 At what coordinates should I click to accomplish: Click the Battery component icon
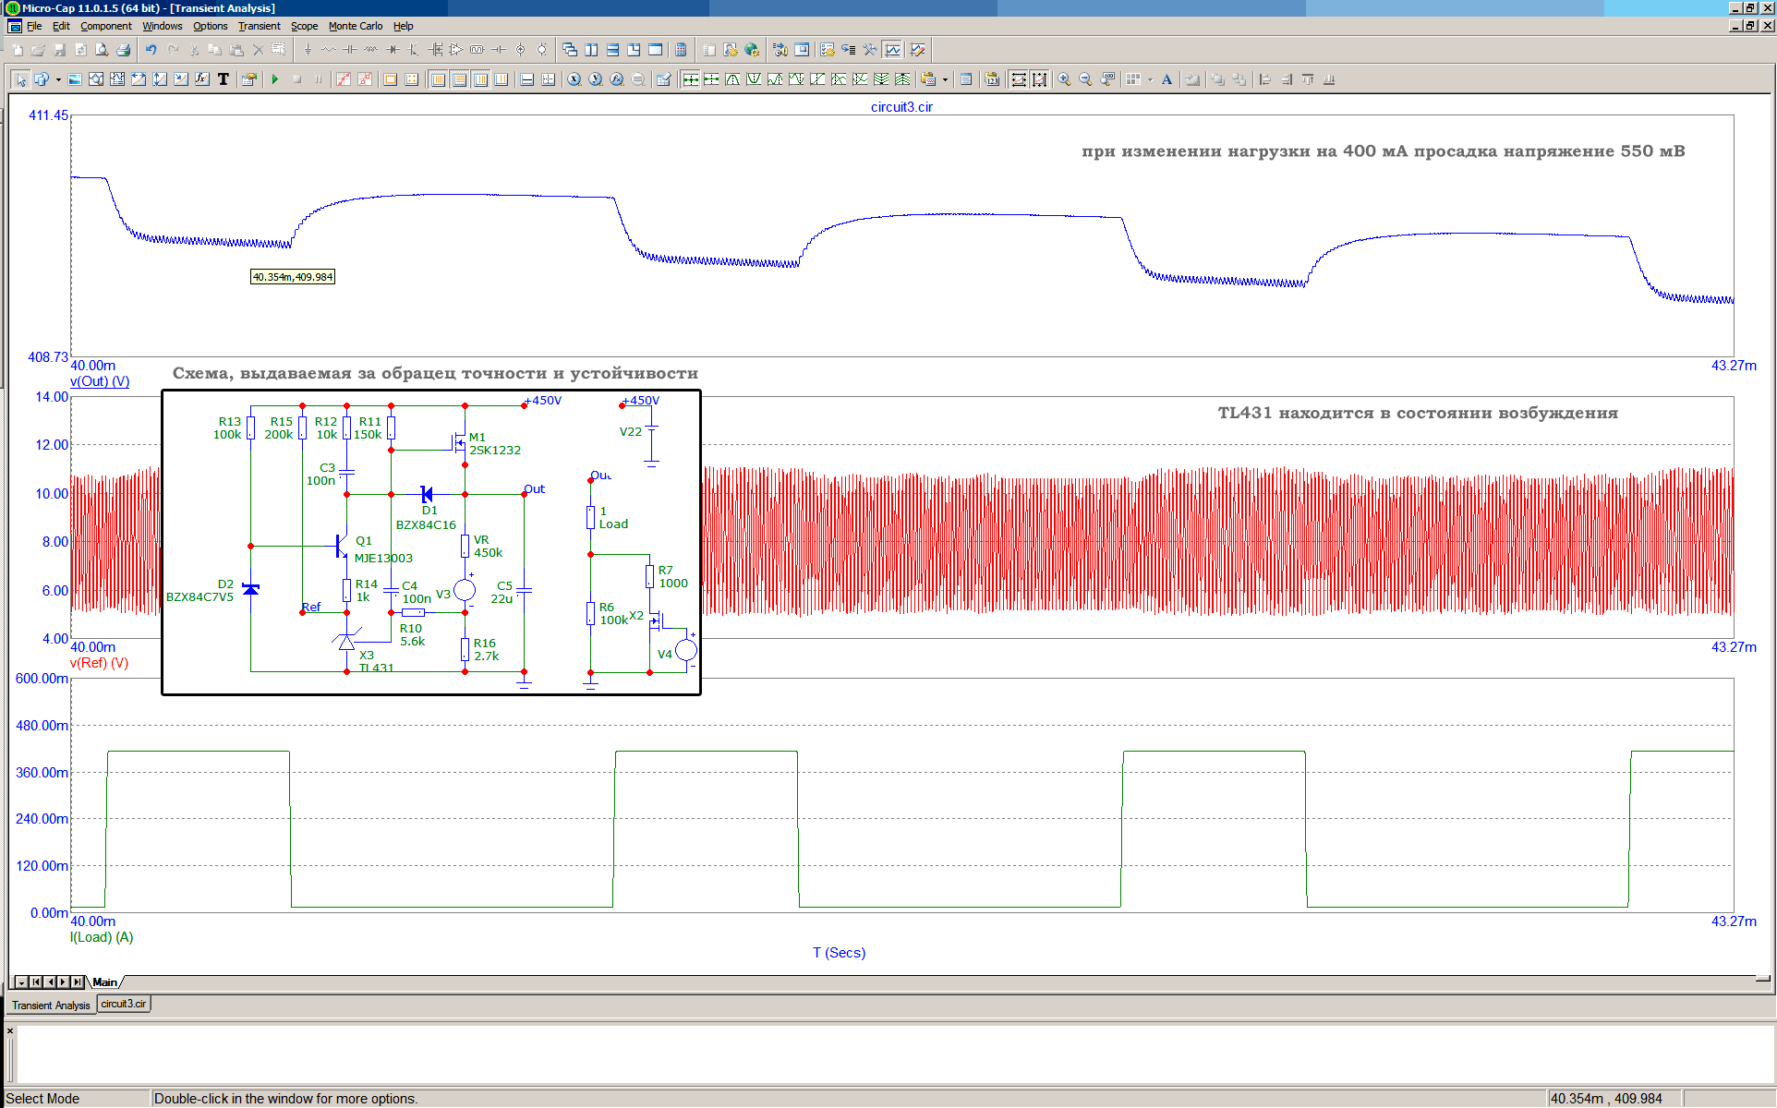pos(499,50)
